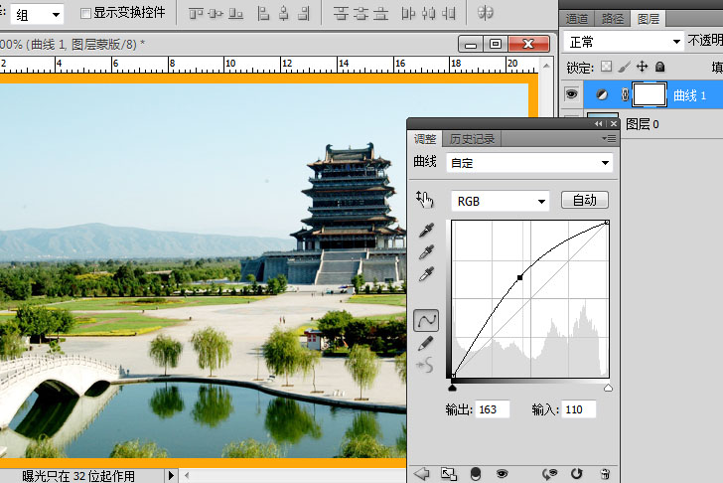Toggle lock all padlock icon

[x=660, y=67]
